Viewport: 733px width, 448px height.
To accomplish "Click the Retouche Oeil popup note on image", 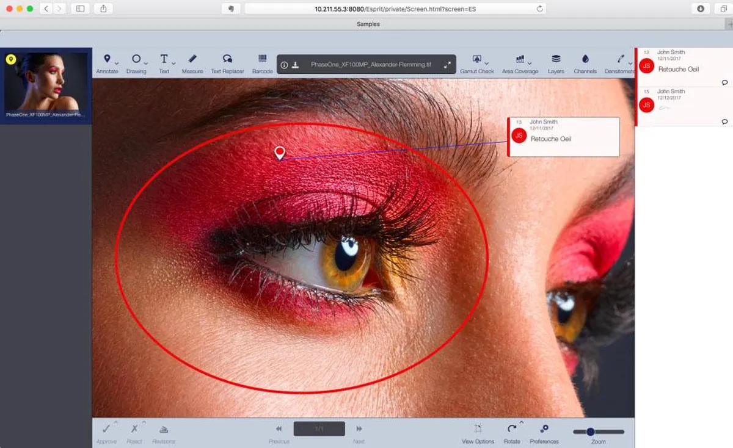I will click(563, 137).
